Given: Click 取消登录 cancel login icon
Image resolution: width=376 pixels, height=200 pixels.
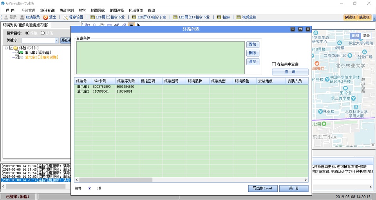Looking at the screenshot, I should [22, 17].
